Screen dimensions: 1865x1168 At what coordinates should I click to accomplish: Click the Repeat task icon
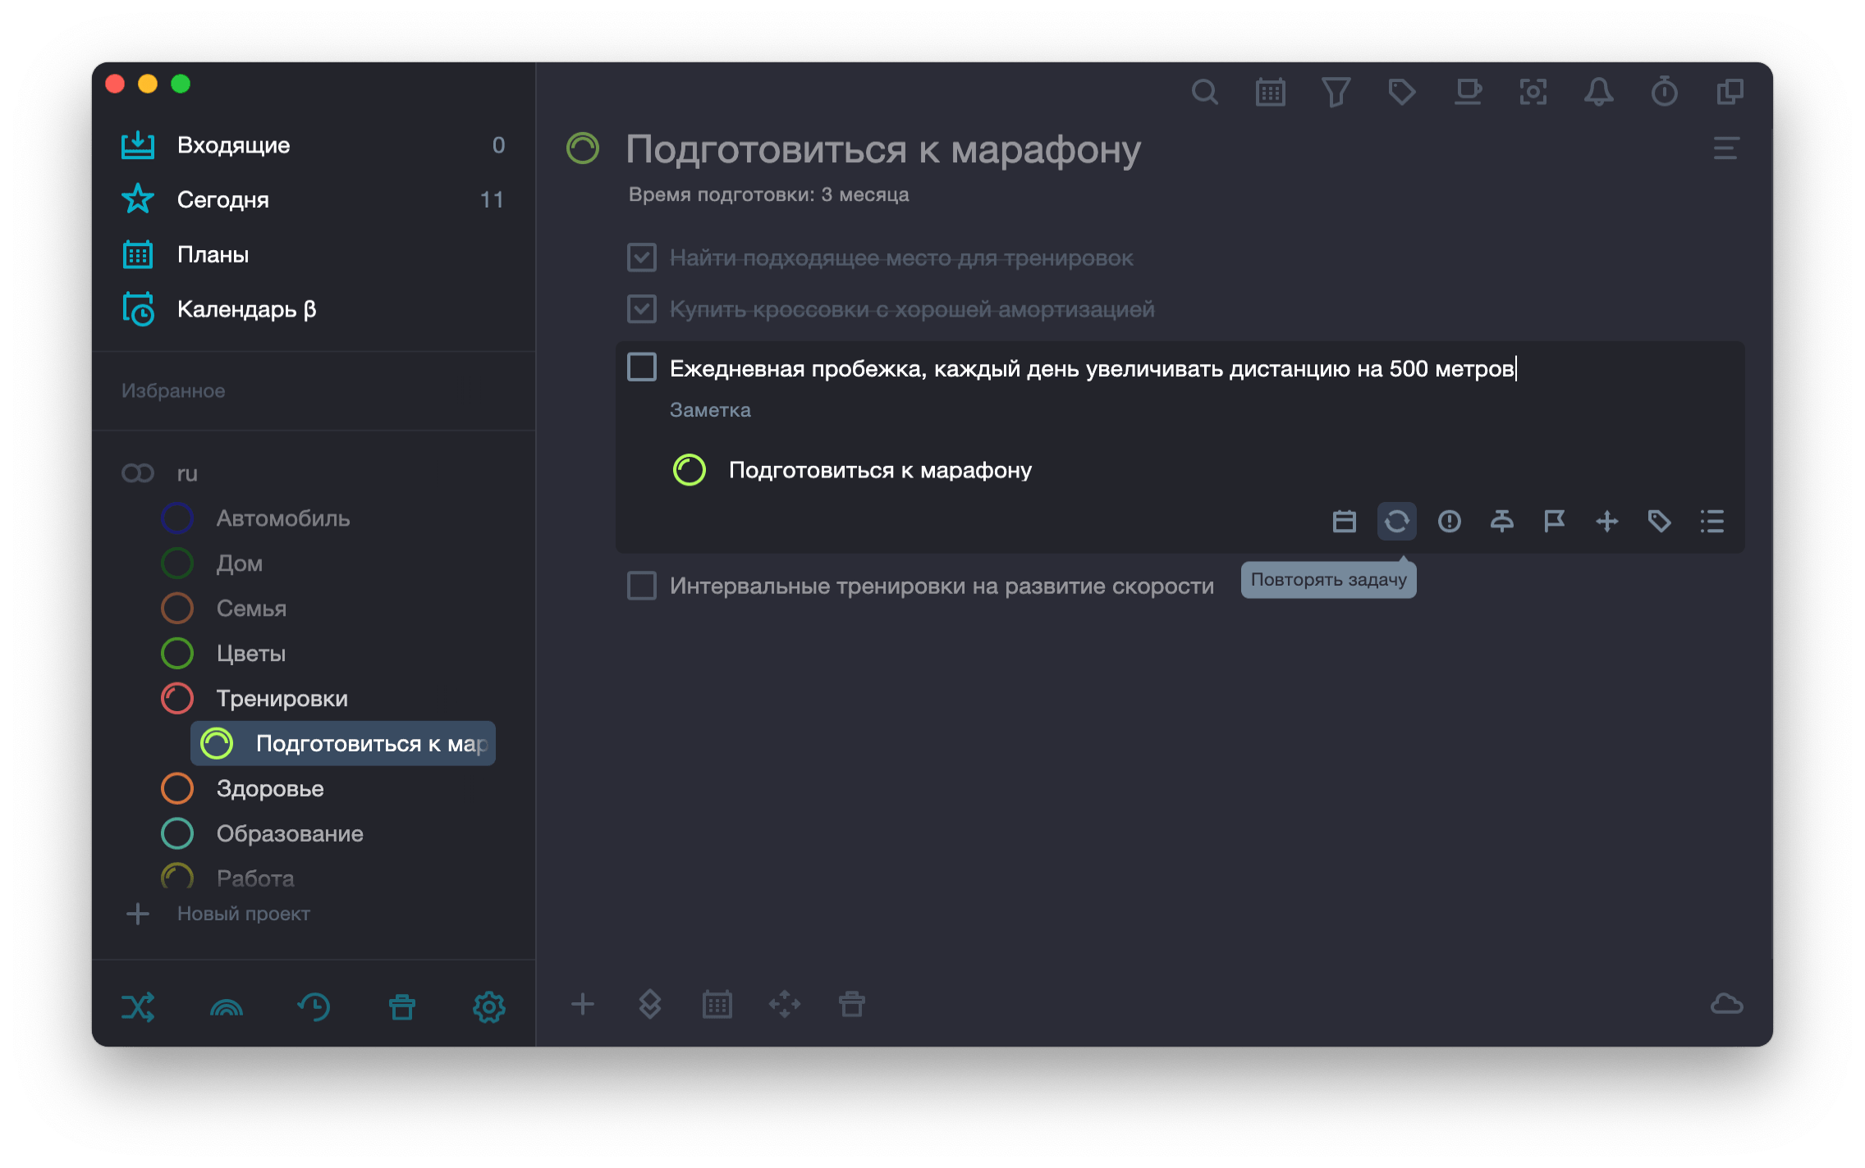pyautogui.click(x=1396, y=522)
